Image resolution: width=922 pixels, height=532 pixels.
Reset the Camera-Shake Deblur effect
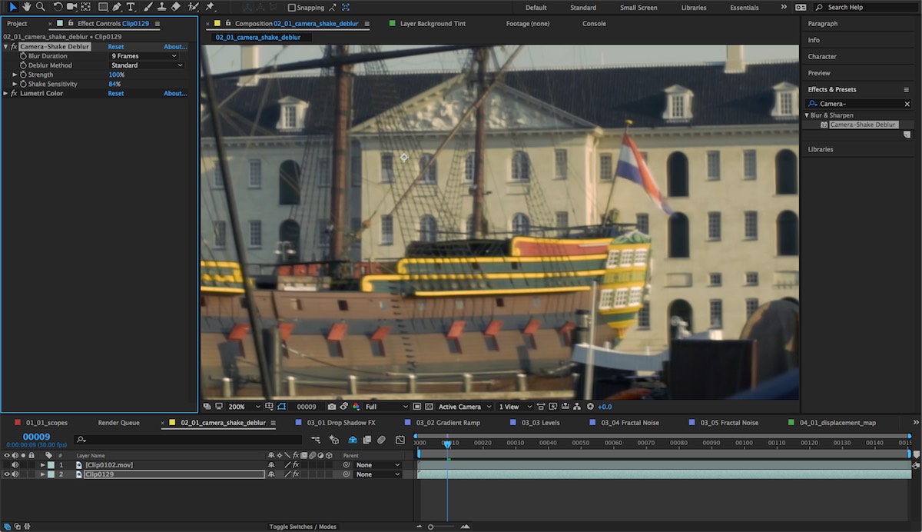pos(115,47)
